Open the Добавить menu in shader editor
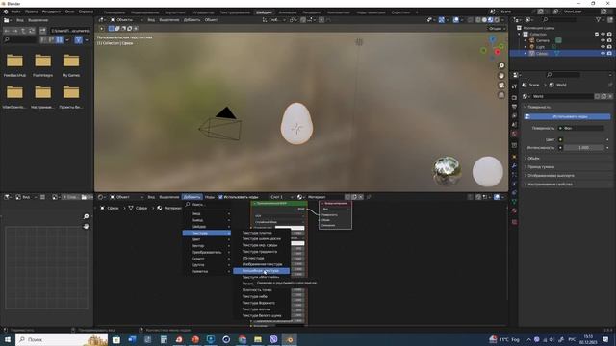Viewport: 616px width, 346px height. pyautogui.click(x=192, y=197)
